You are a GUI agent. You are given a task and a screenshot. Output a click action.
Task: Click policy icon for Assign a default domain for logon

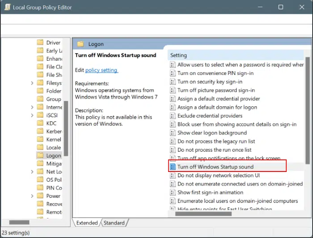(x=173, y=107)
